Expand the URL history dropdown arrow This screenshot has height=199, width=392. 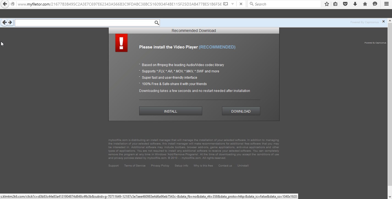point(233,4)
